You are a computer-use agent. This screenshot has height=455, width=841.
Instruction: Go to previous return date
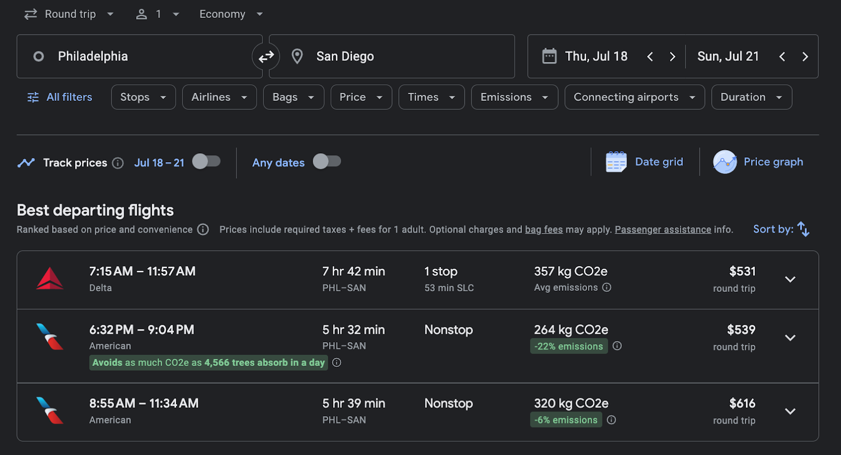[x=782, y=57]
